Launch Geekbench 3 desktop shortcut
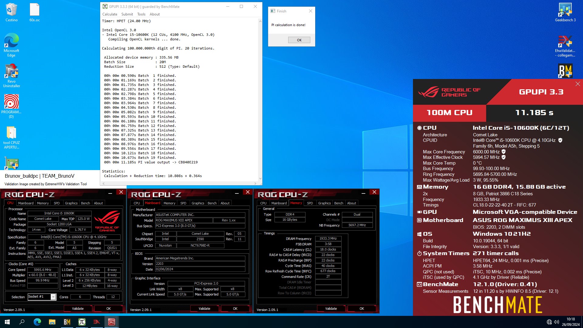Screen dimensions: 583x328 (565, 12)
